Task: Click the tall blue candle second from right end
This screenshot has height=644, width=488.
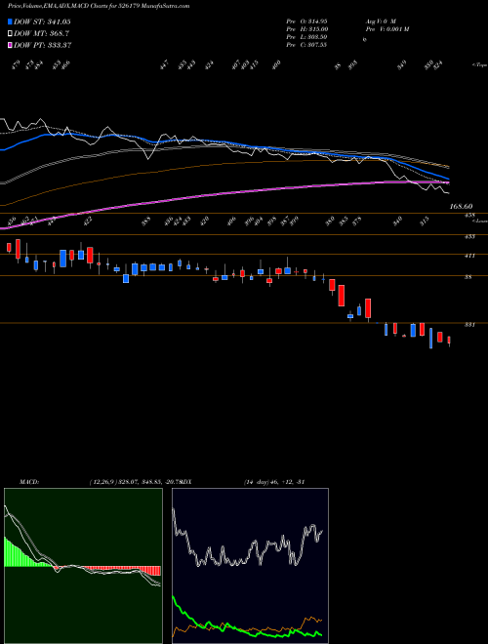Action: 430,338
